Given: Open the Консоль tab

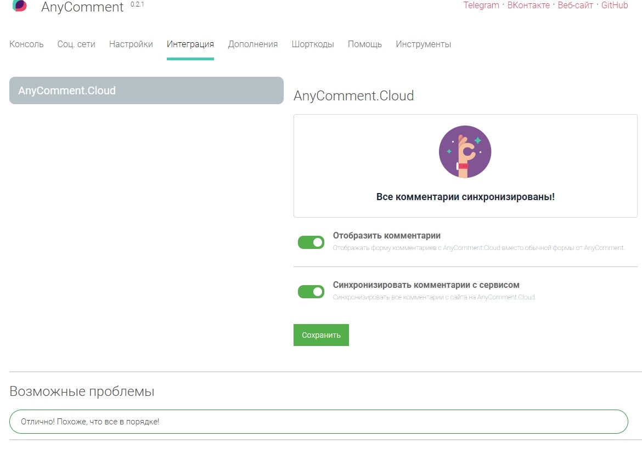Looking at the screenshot, I should (x=26, y=44).
